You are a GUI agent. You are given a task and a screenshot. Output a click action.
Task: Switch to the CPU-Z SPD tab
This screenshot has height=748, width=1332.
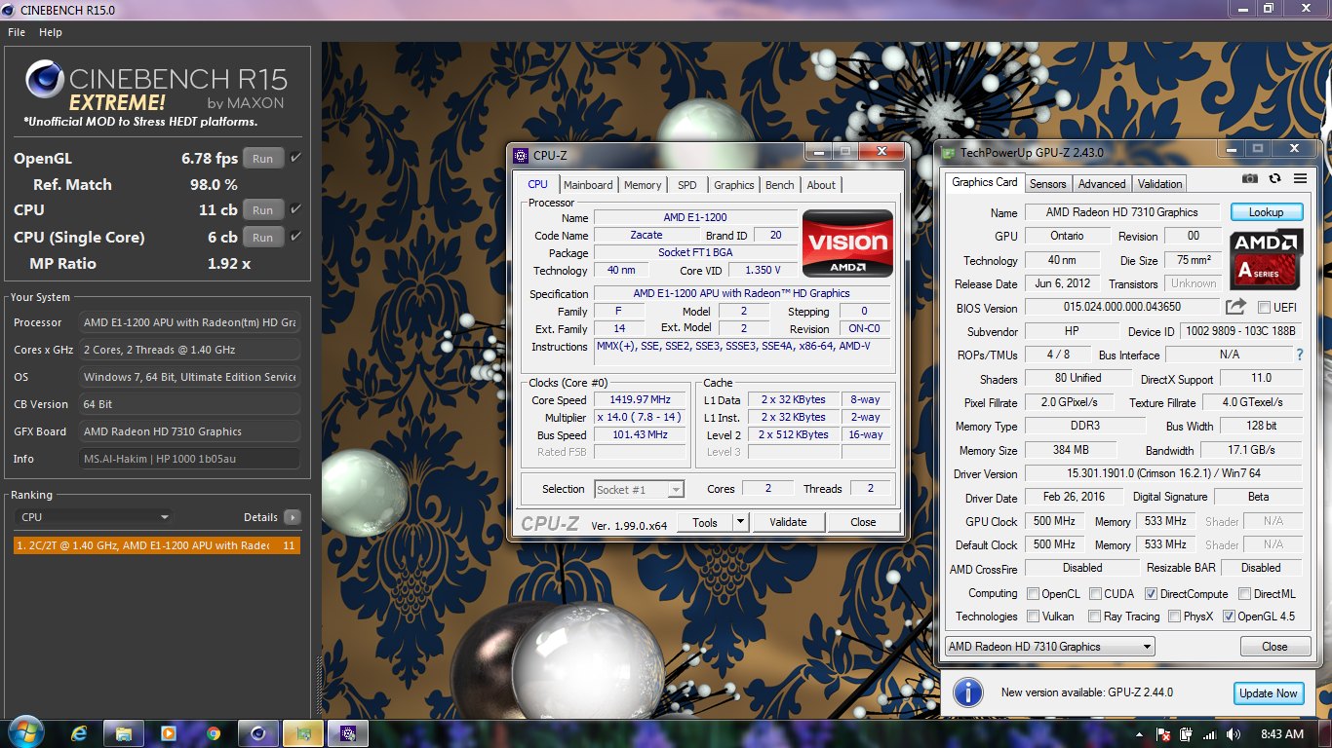tap(687, 185)
